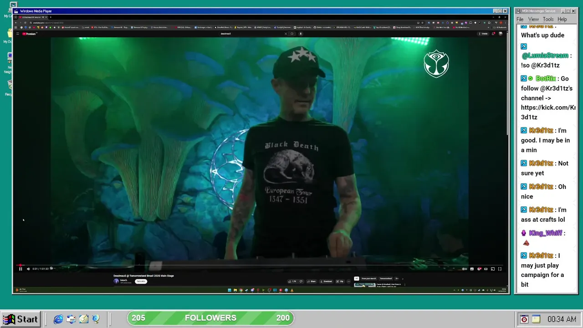Click the third quick launch icon with pencil

pos(83,319)
